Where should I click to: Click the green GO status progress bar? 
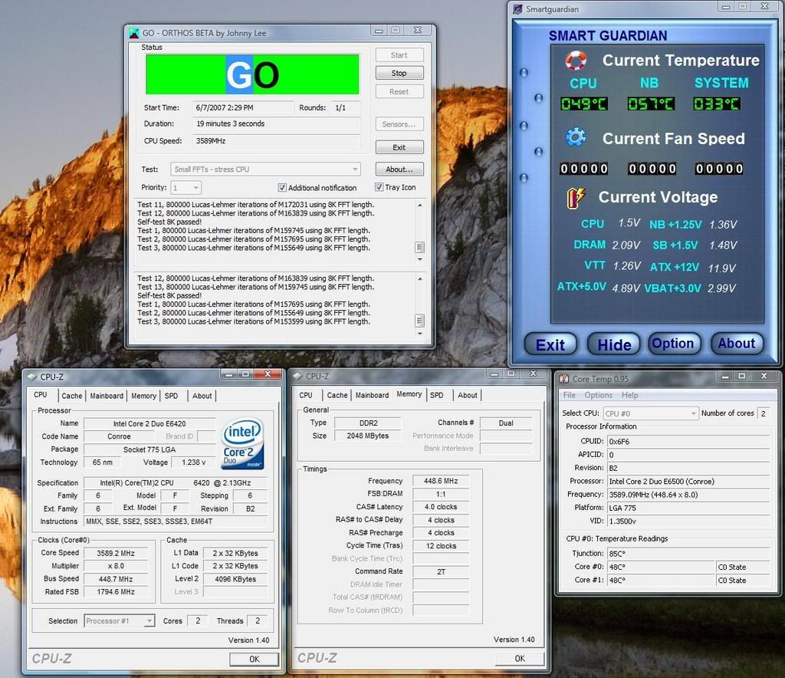[252, 74]
